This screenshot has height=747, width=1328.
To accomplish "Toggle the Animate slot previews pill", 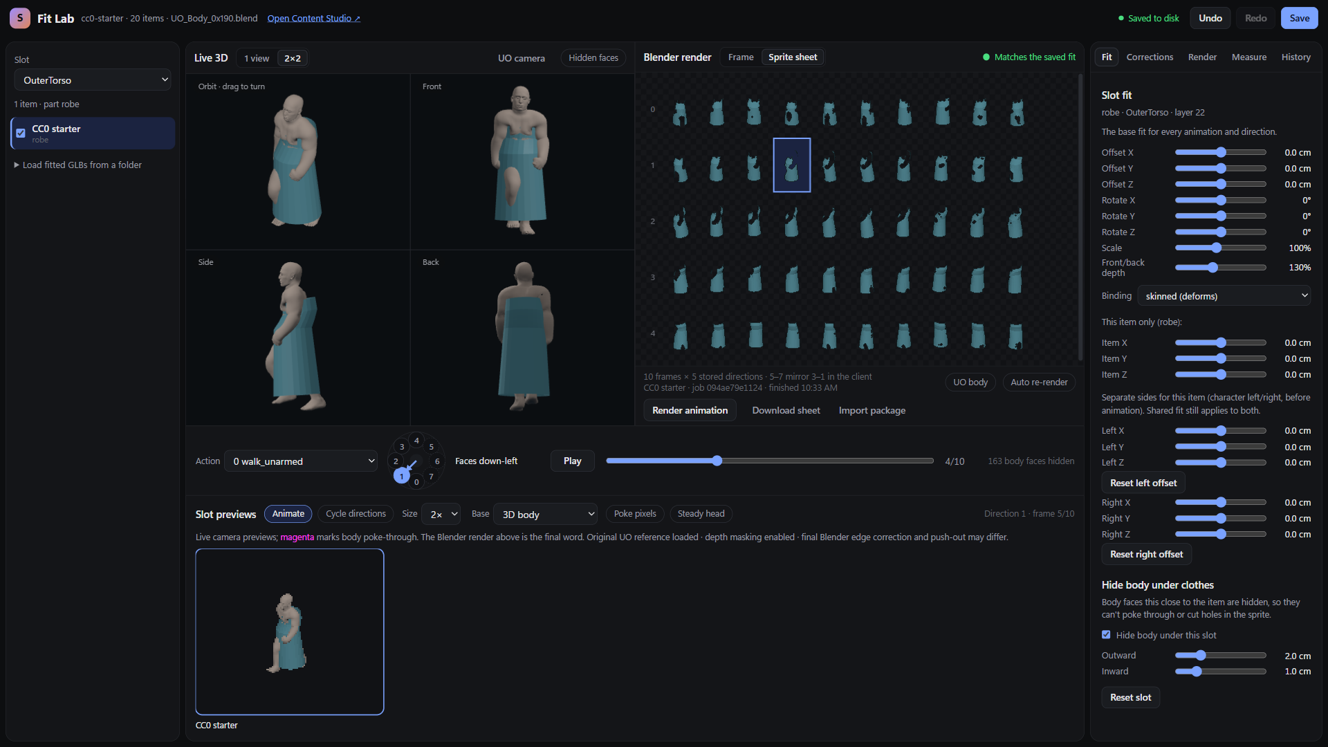I will tap(288, 514).
